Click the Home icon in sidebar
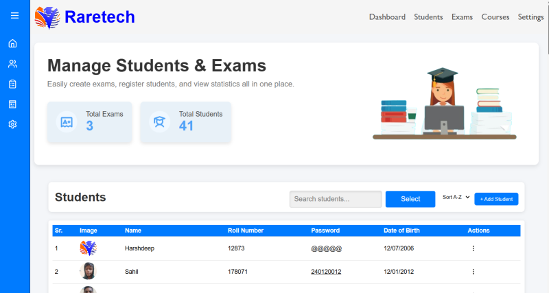The height and width of the screenshot is (293, 549). coord(12,44)
